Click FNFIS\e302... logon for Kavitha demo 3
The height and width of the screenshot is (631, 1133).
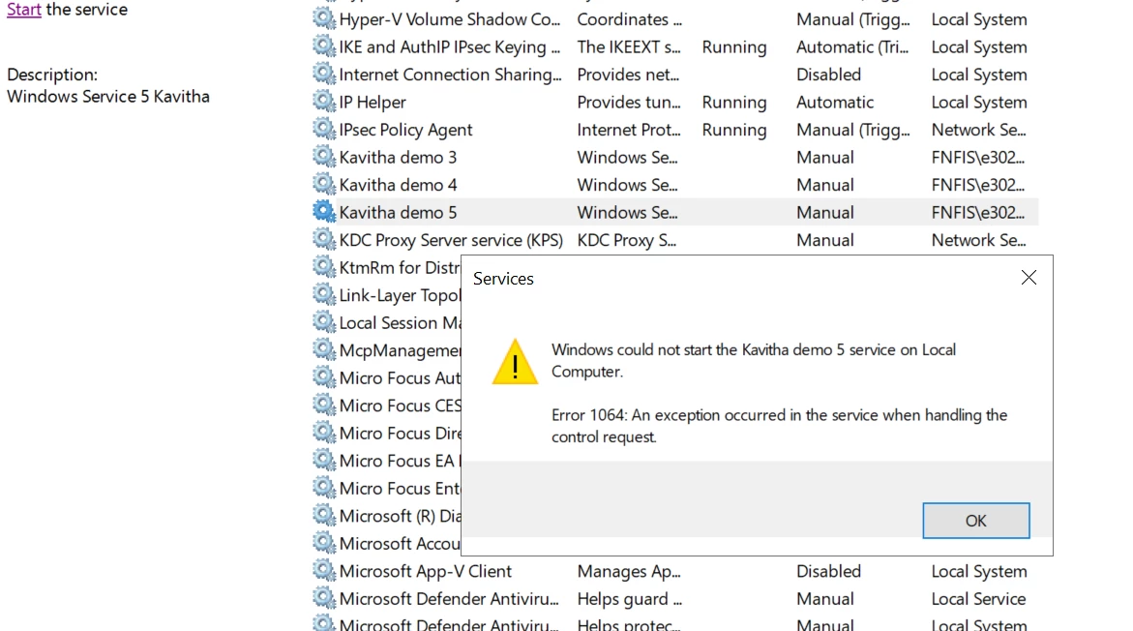[x=977, y=158]
